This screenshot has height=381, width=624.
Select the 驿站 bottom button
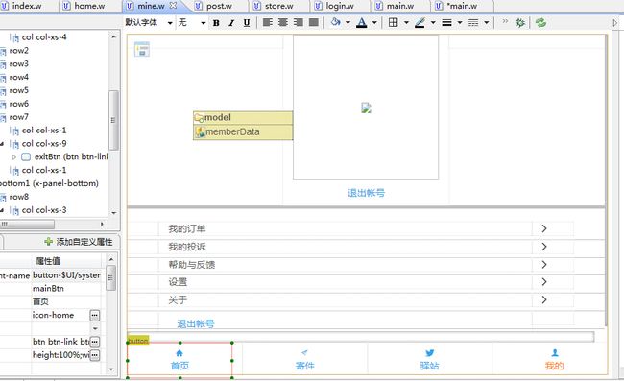click(x=429, y=359)
